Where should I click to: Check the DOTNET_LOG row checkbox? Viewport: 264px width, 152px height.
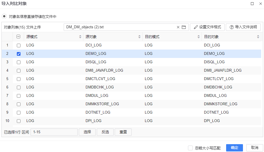pyautogui.click(x=19, y=113)
